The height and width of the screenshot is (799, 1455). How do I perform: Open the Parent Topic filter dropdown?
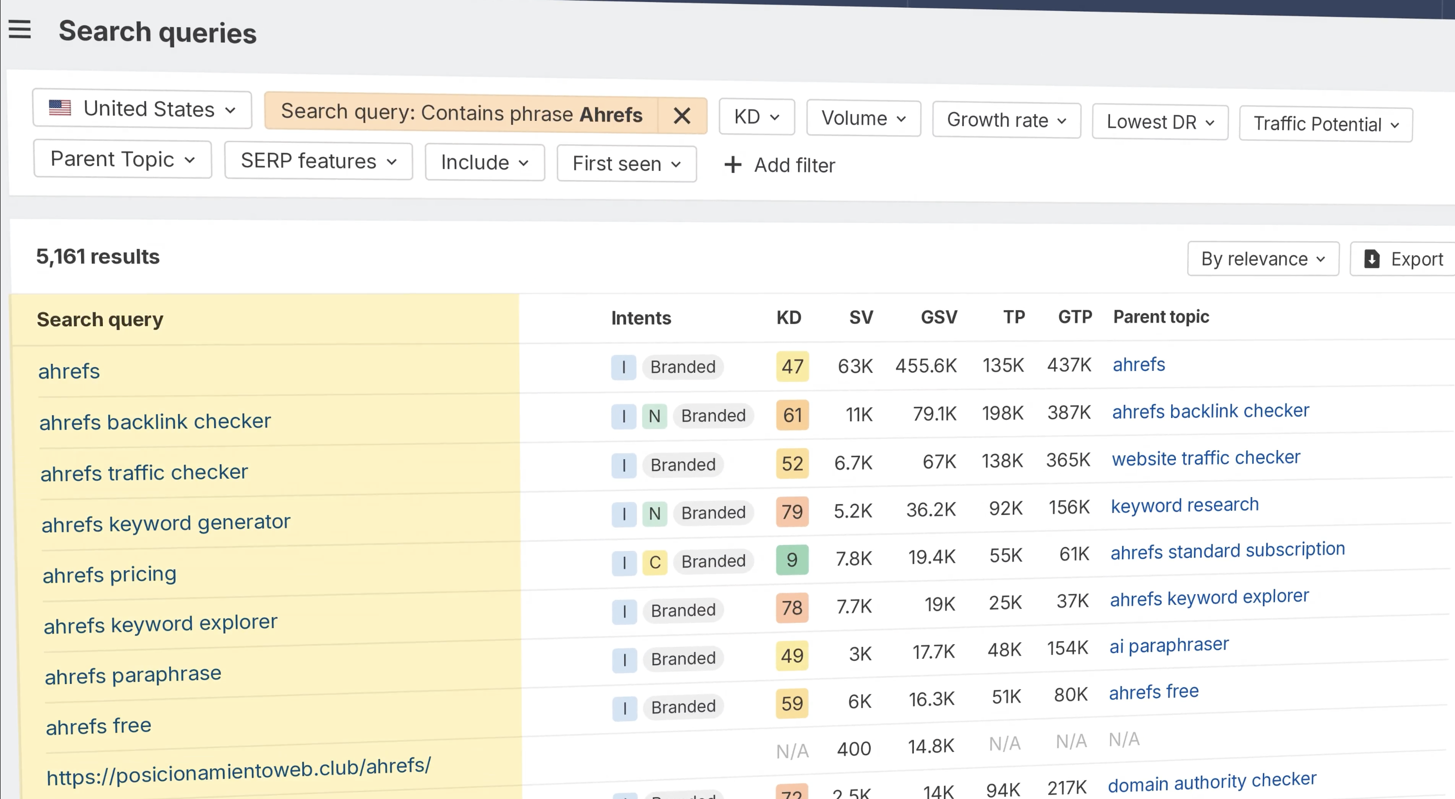click(x=122, y=159)
